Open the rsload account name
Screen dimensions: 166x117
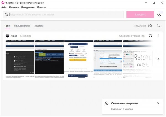pyautogui.click(x=14, y=36)
